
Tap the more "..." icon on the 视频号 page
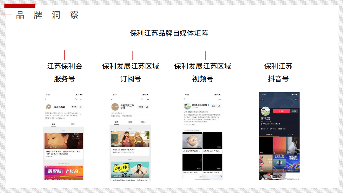pos(219,99)
